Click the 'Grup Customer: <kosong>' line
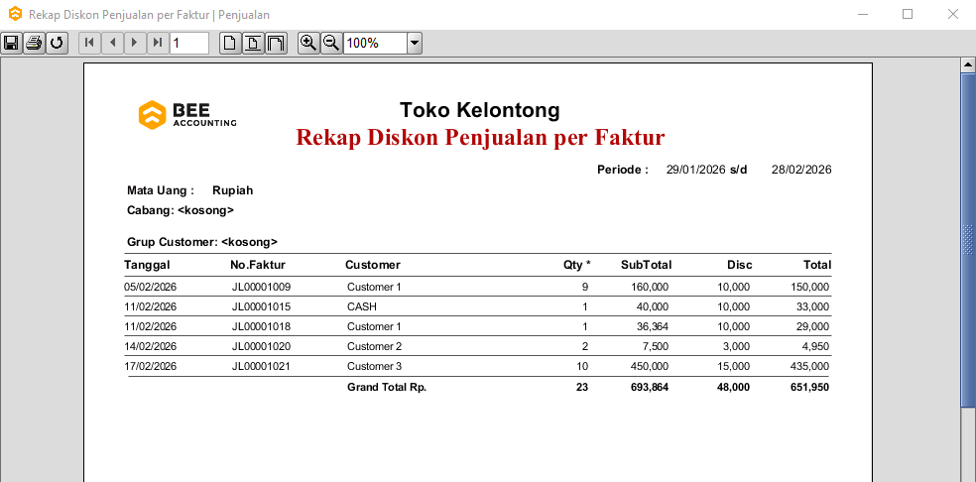 (202, 242)
